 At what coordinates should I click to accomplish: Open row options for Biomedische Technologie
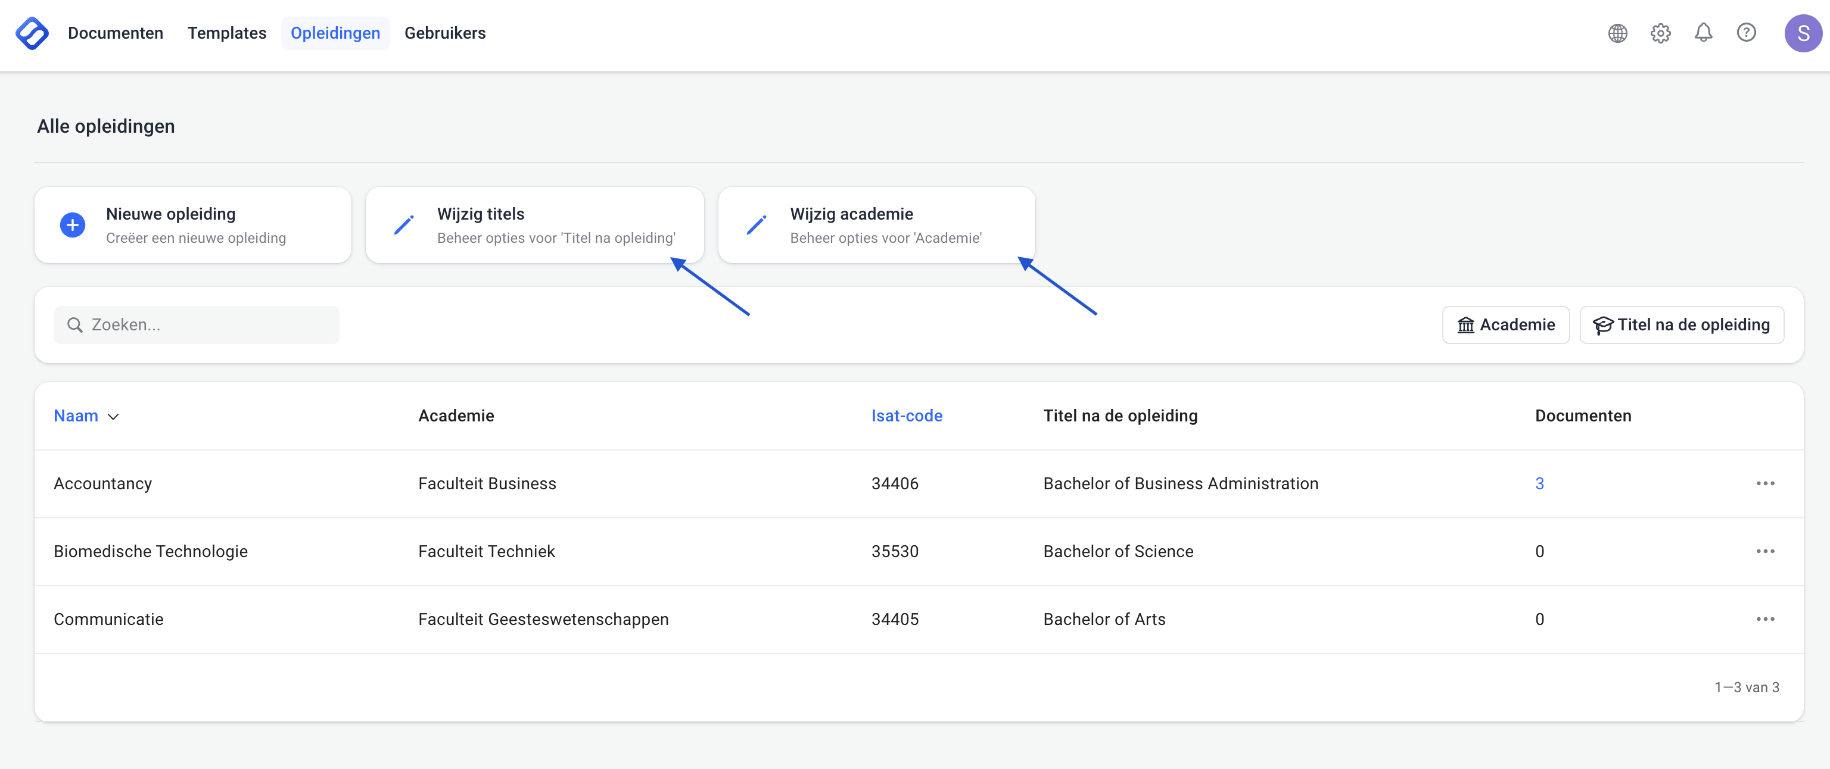[x=1764, y=551]
